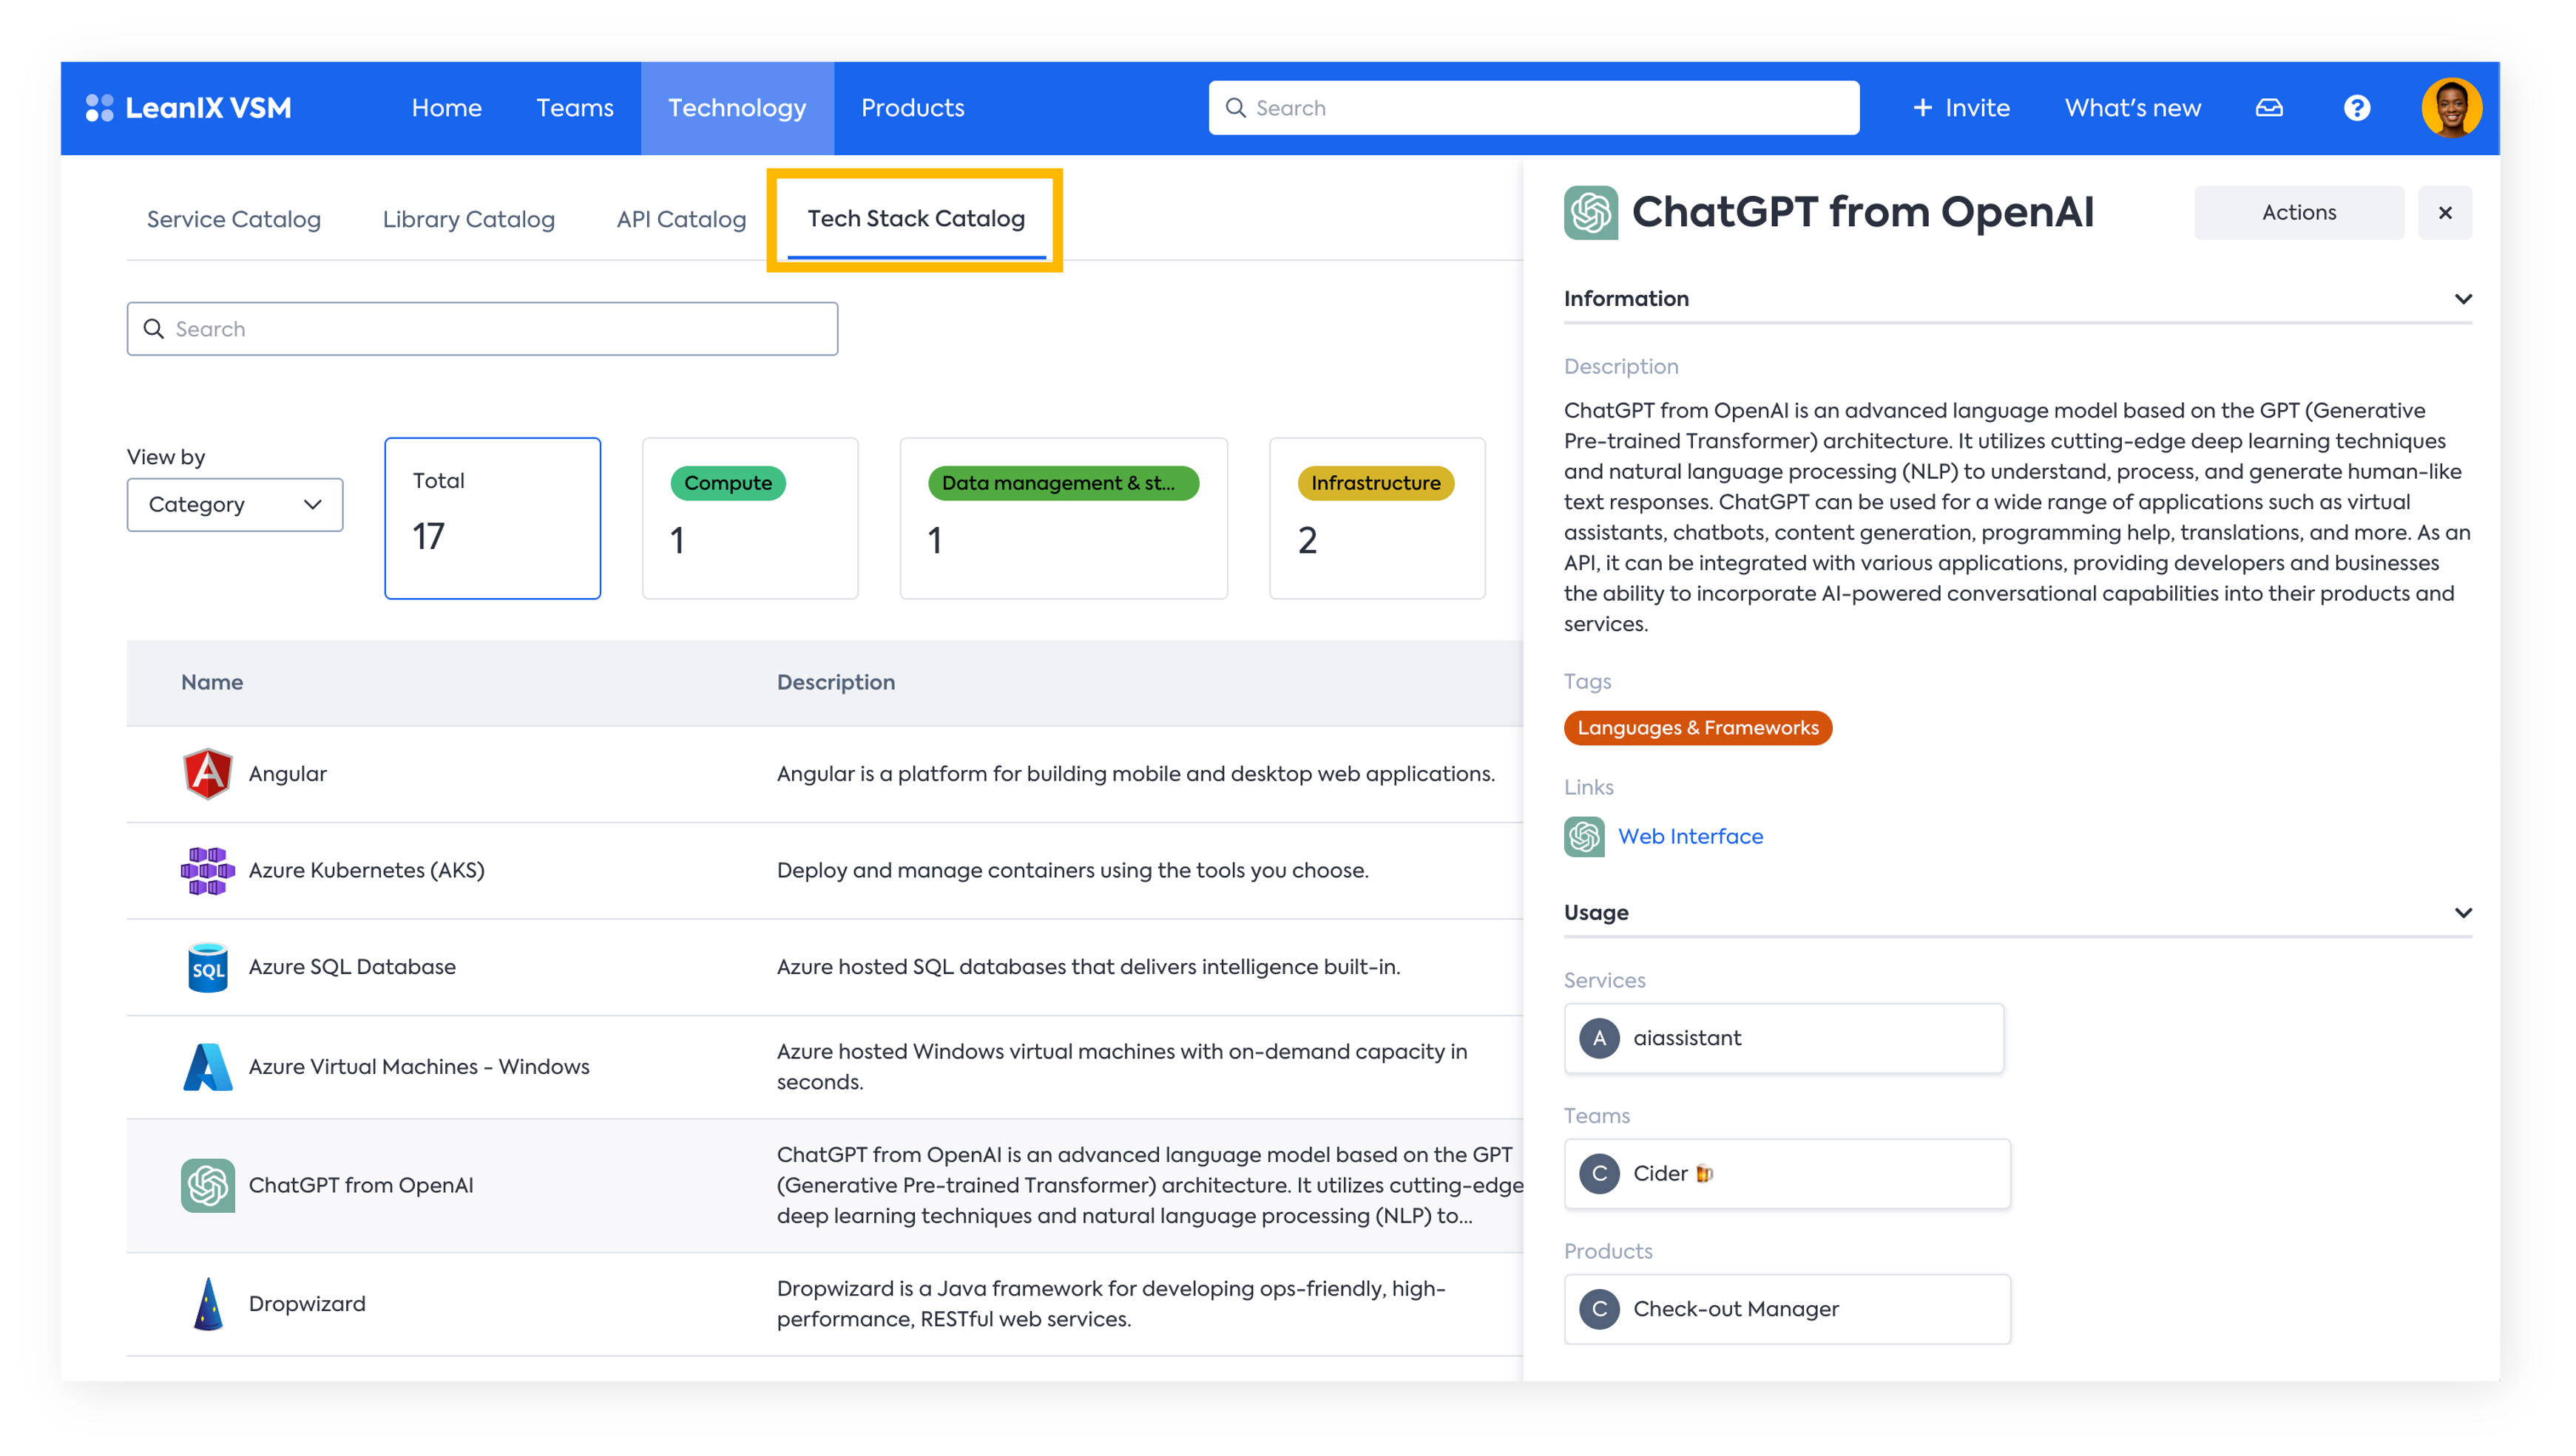2576x1456 pixels.
Task: Go to the Home menu
Action: pyautogui.click(x=446, y=108)
